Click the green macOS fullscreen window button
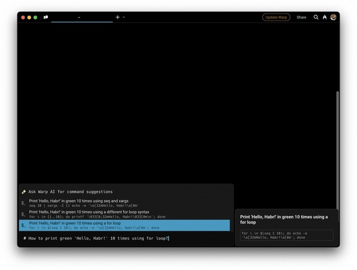The height and width of the screenshot is (270, 357). [x=35, y=17]
